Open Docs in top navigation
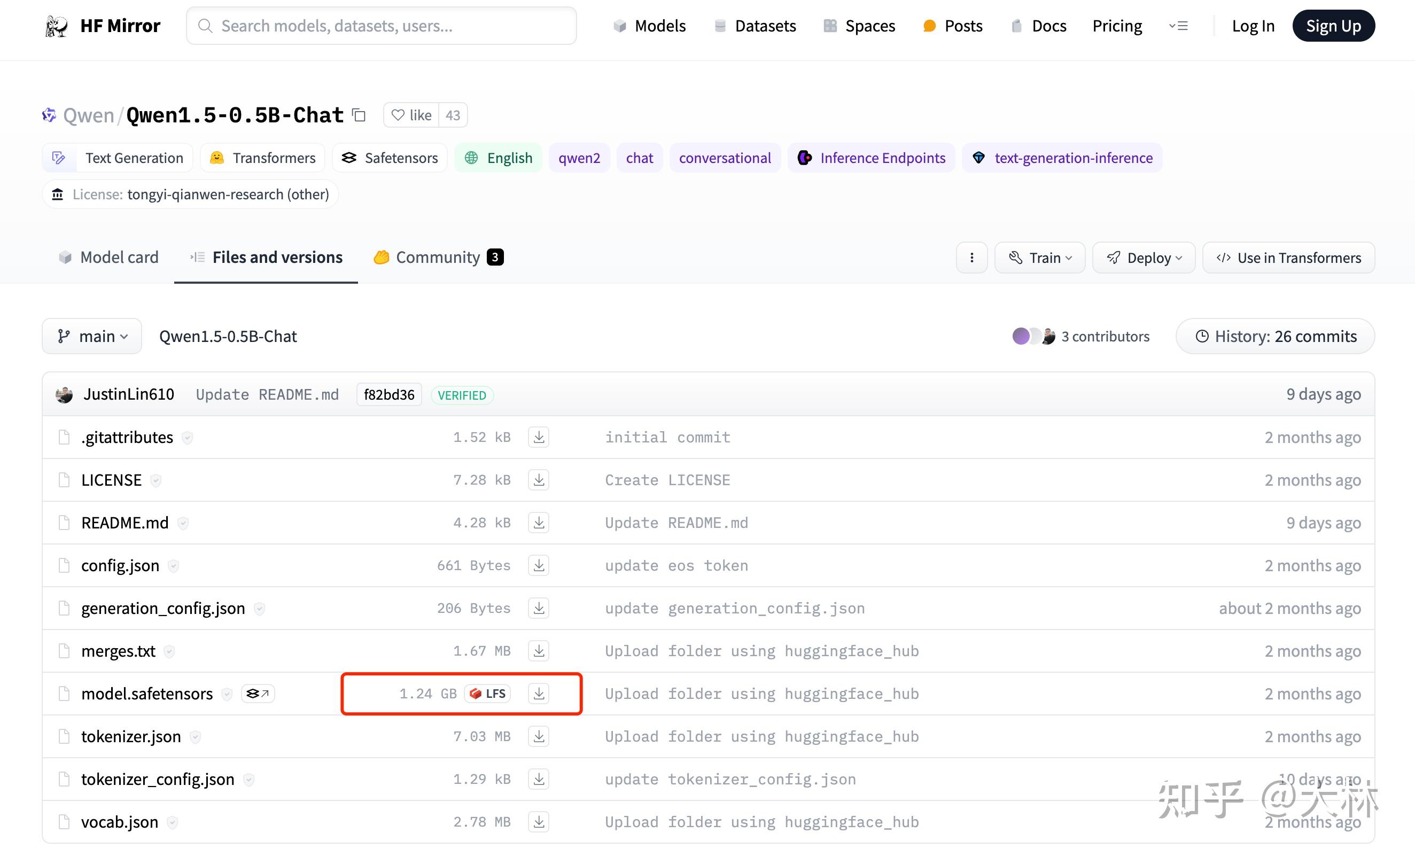The height and width of the screenshot is (856, 1415). coord(1038,26)
